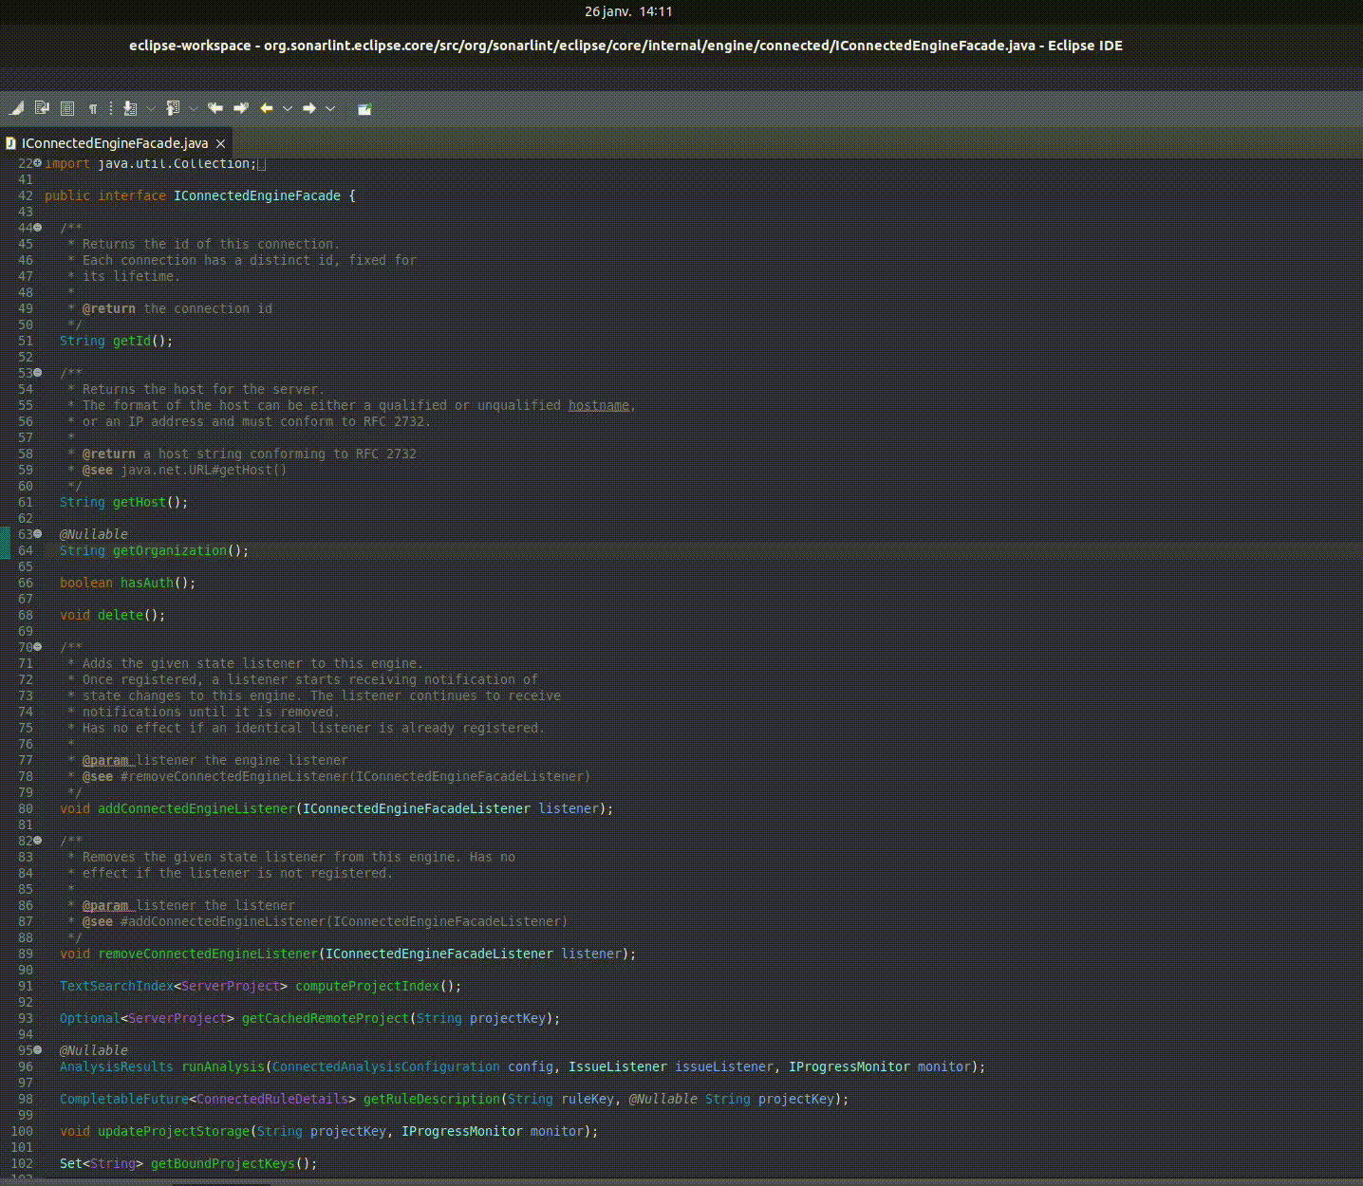Collapse the Javadoc comment at line 44
Screen dimensions: 1363x1186
(x=36, y=227)
